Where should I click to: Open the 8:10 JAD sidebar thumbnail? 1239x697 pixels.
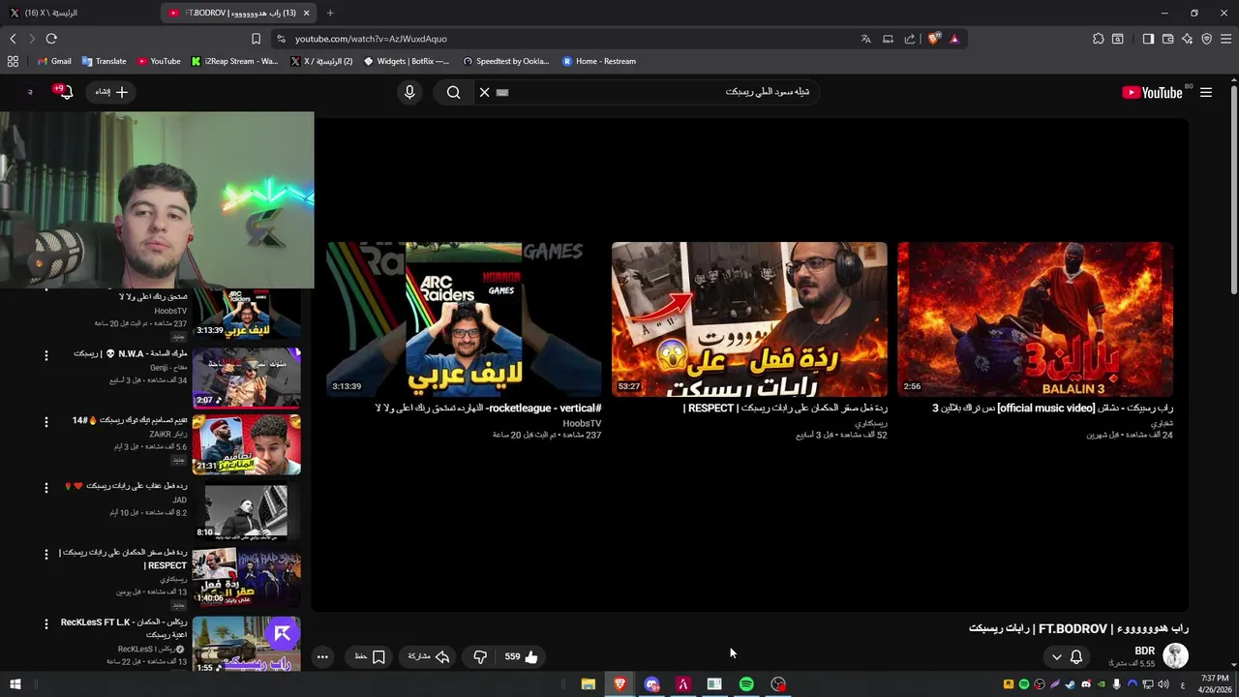[x=246, y=510]
